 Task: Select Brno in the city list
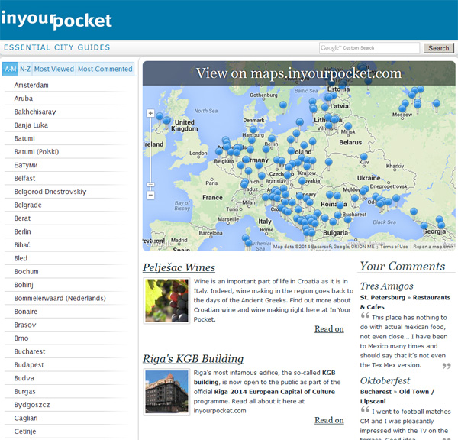coord(21,338)
